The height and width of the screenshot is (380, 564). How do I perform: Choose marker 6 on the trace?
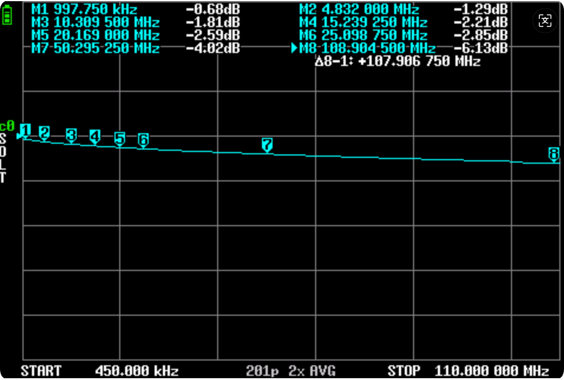[x=143, y=140]
